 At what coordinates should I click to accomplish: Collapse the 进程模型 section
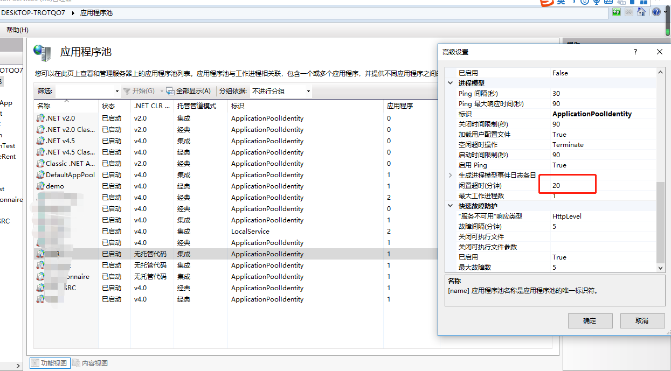[450, 83]
